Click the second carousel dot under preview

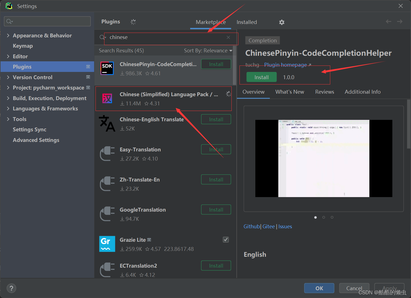point(324,217)
